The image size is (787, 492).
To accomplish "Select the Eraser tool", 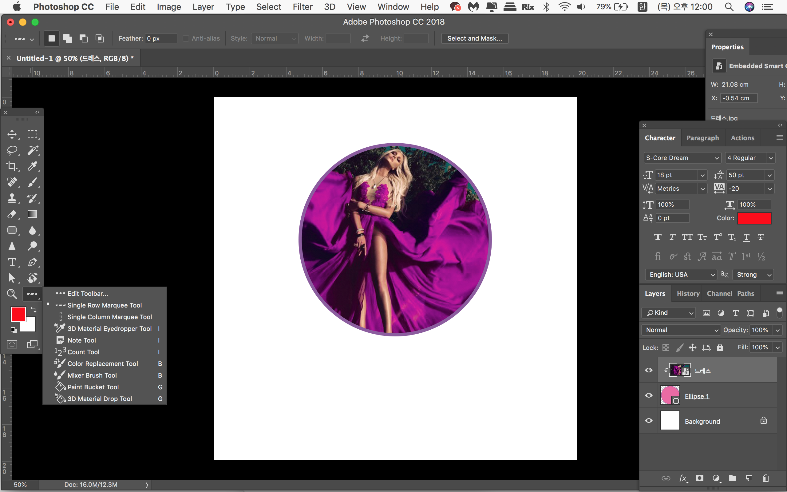I will coord(12,214).
